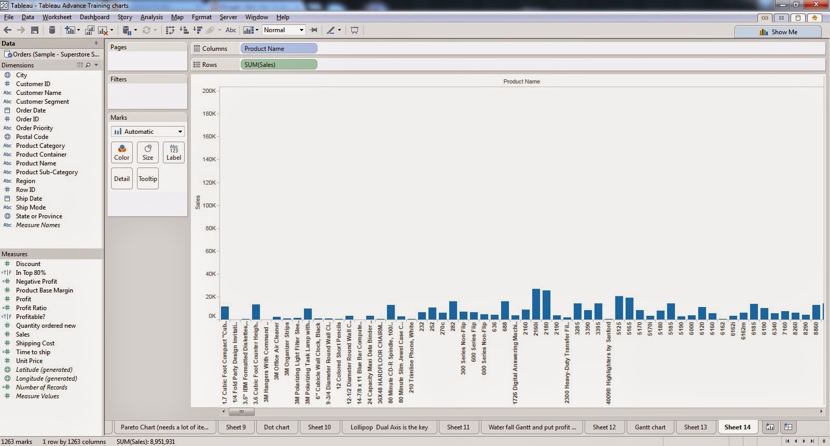Expand the Dimensions pane dropdown arrow
This screenshot has height=446, width=830.
tap(96, 65)
